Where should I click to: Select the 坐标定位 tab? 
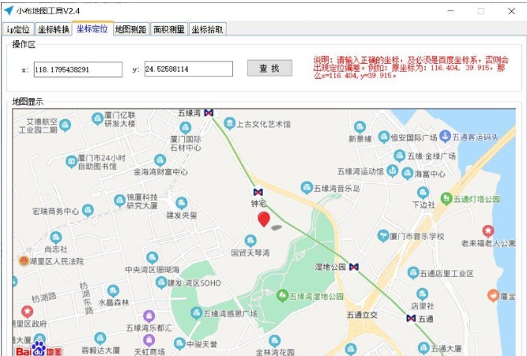click(x=92, y=28)
